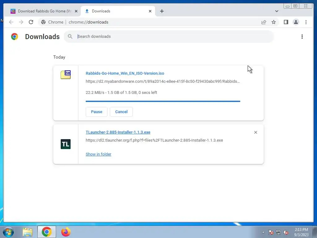317x238 pixels.
Task: Open the Chrome three-dot menu in toolbar
Action: 306,22
